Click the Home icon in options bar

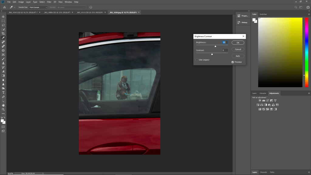[x=5, y=7]
